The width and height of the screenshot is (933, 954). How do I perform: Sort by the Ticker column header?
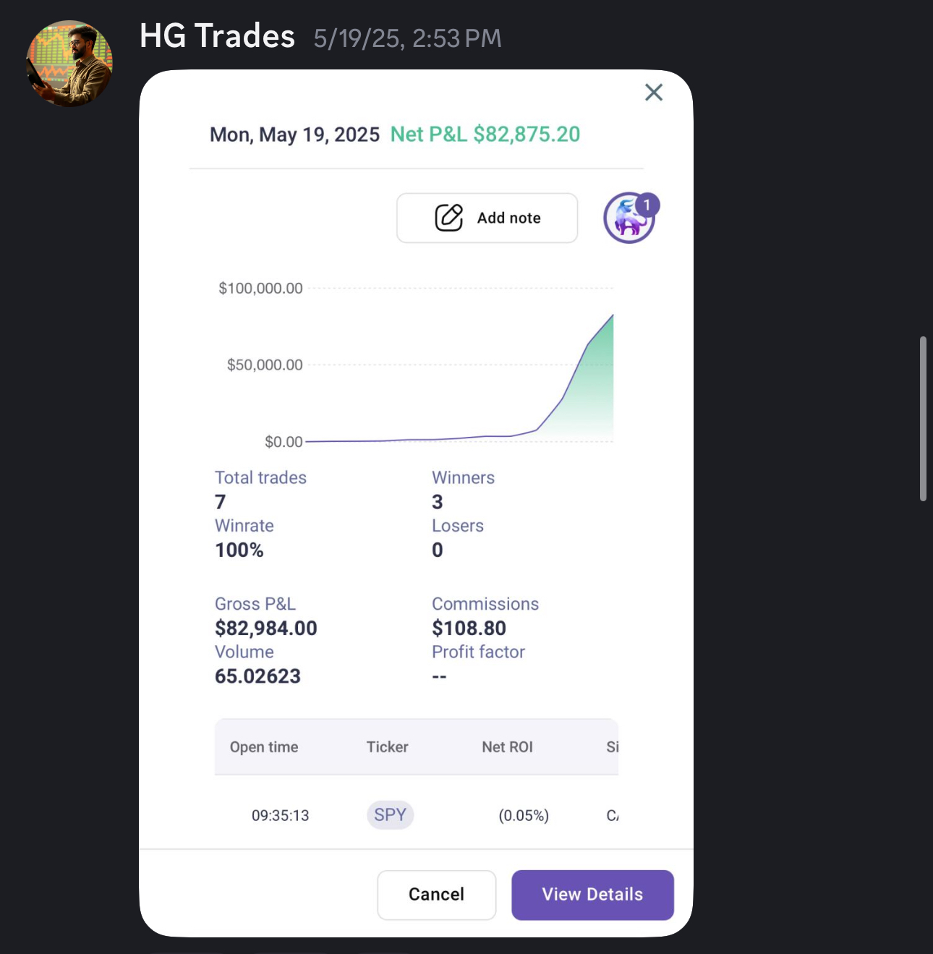pyautogui.click(x=387, y=747)
